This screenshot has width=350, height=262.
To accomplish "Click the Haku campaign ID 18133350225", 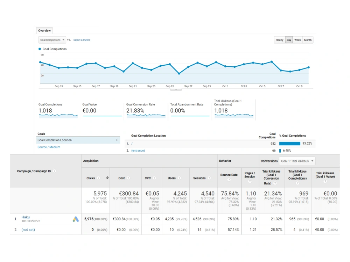I will tap(31, 221).
